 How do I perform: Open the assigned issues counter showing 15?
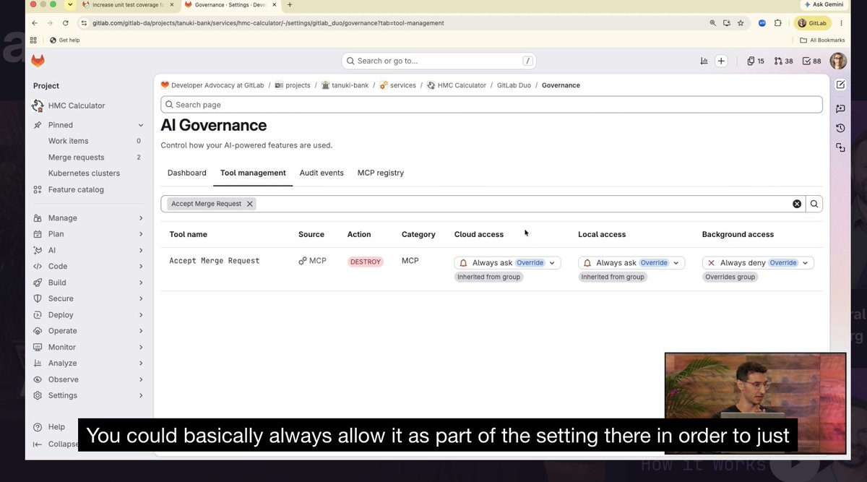tap(756, 61)
